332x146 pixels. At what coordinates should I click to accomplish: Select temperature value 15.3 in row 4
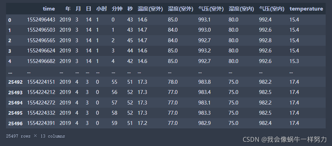point(294,61)
